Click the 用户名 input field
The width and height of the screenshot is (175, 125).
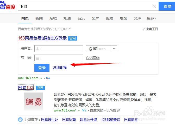[59, 49]
